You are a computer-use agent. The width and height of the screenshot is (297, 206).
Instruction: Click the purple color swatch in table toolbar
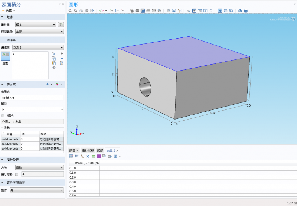tap(99, 156)
